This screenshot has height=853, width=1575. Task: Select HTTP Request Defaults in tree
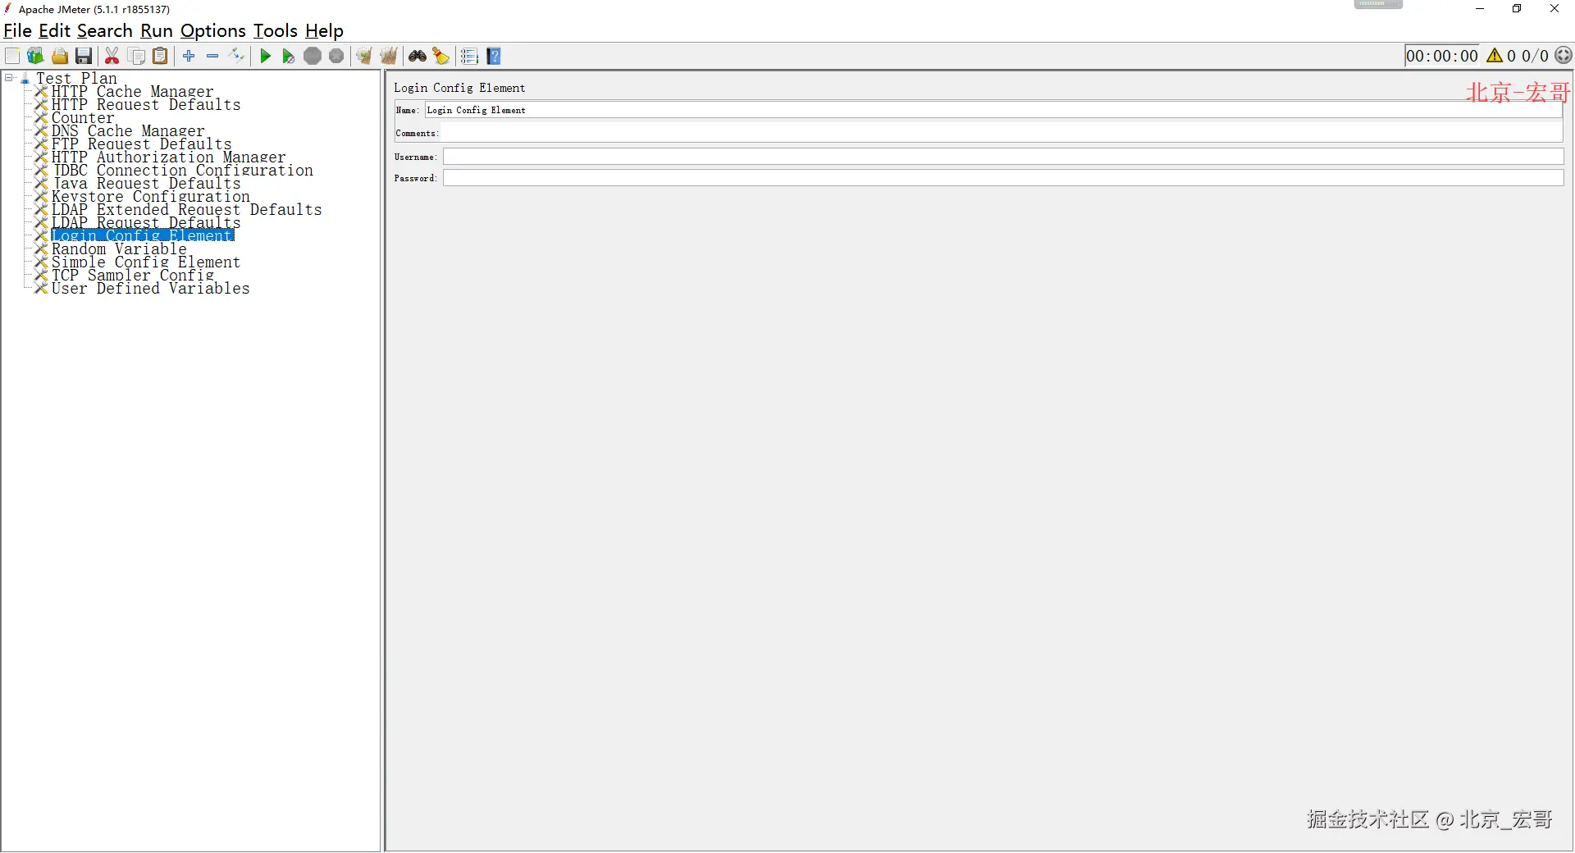pos(146,104)
